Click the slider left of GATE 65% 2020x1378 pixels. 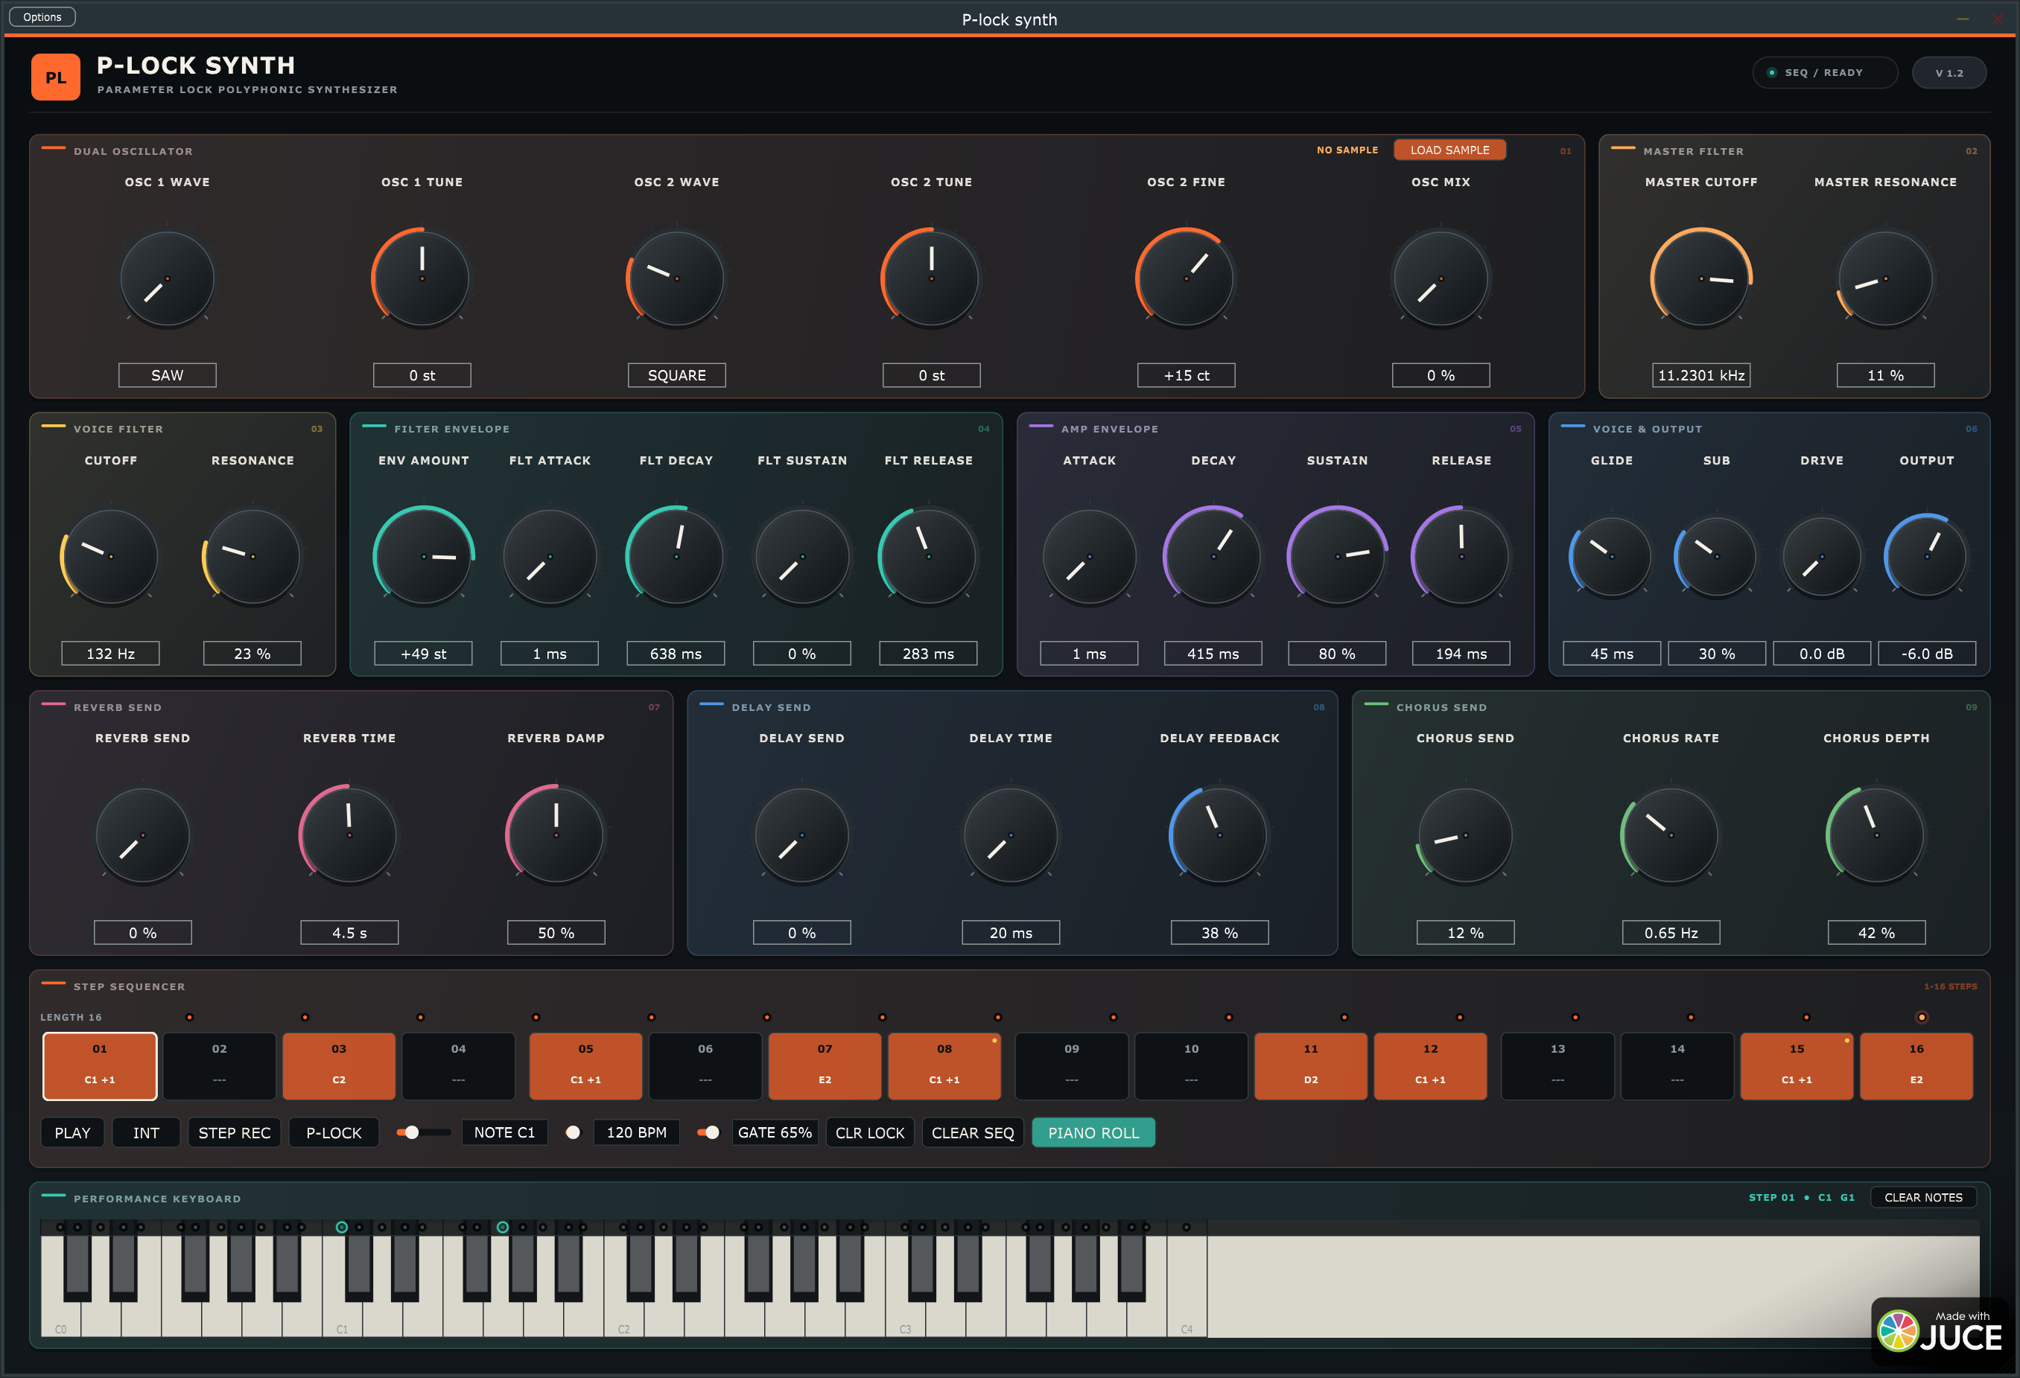(x=708, y=1133)
